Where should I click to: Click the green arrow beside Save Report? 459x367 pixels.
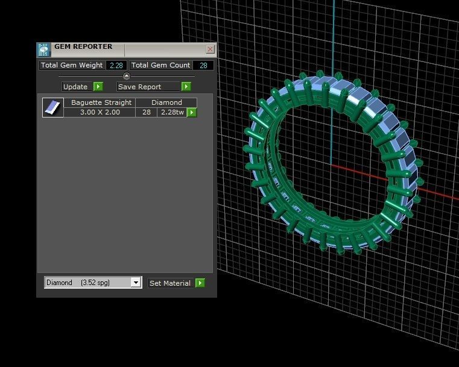(186, 87)
